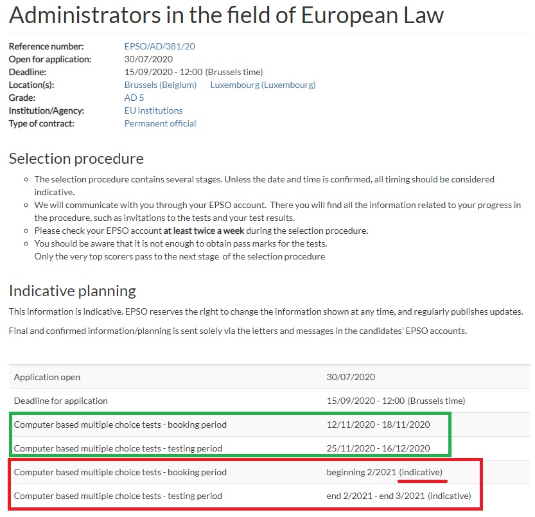This screenshot has width=535, height=517.
Task: Click the Brussels (Belgium) location link
Action: pos(160,85)
